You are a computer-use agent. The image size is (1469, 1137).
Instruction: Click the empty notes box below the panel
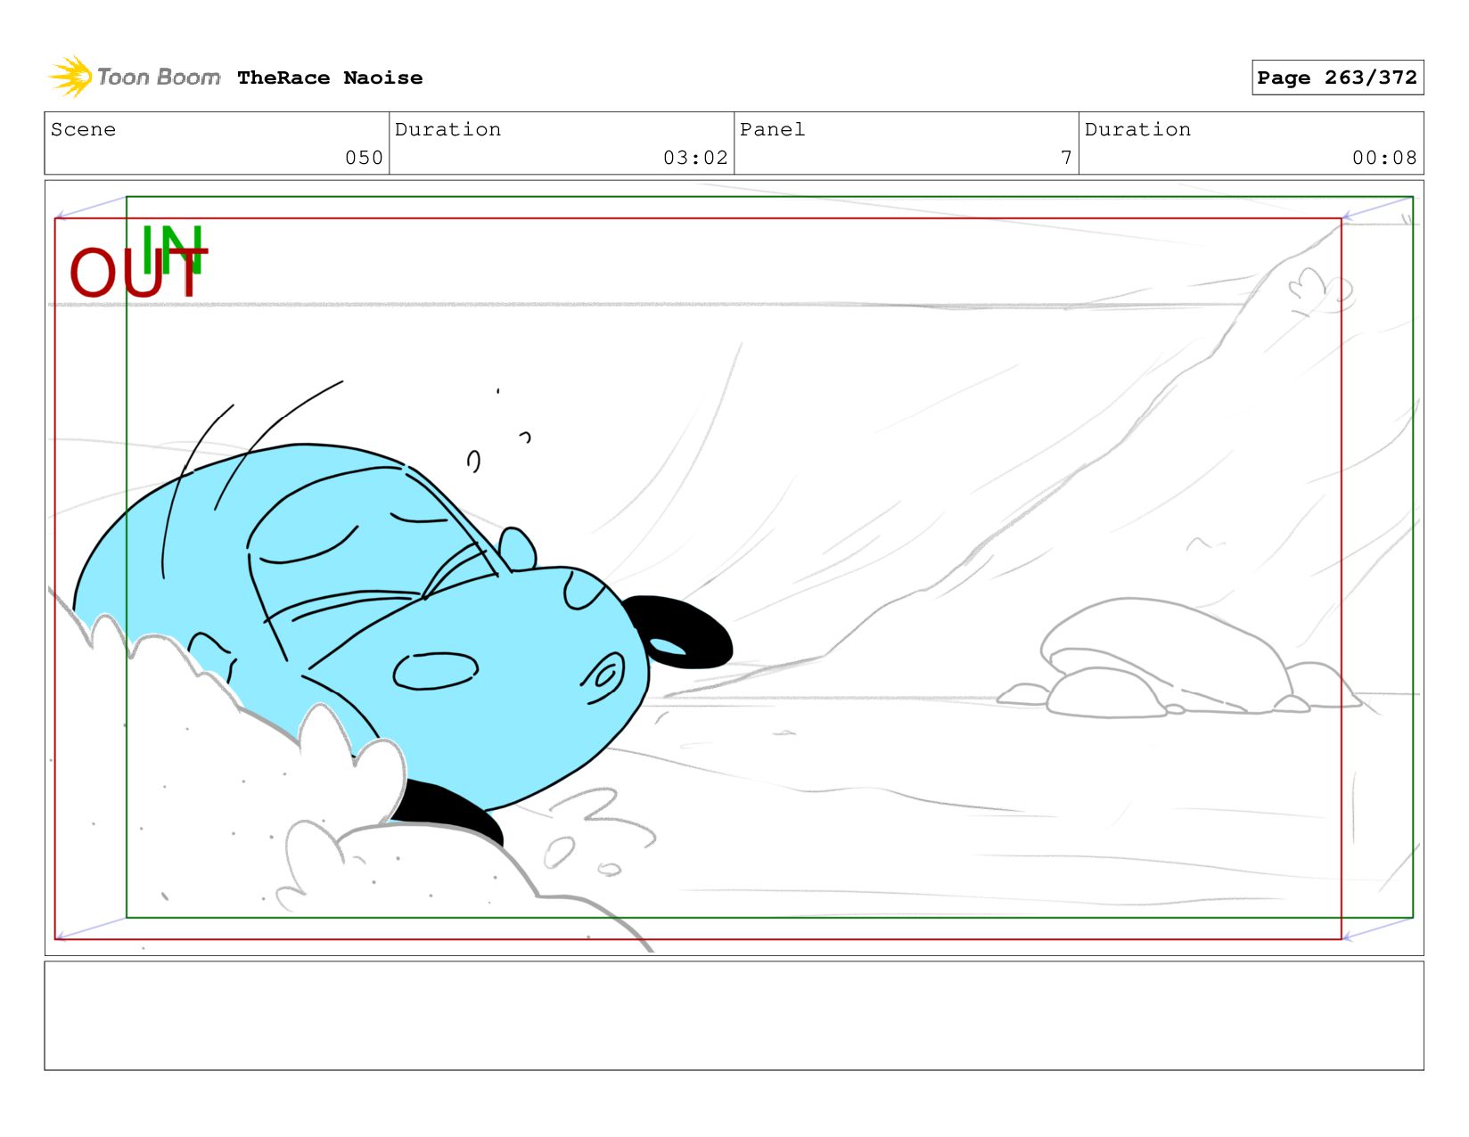tap(734, 1015)
